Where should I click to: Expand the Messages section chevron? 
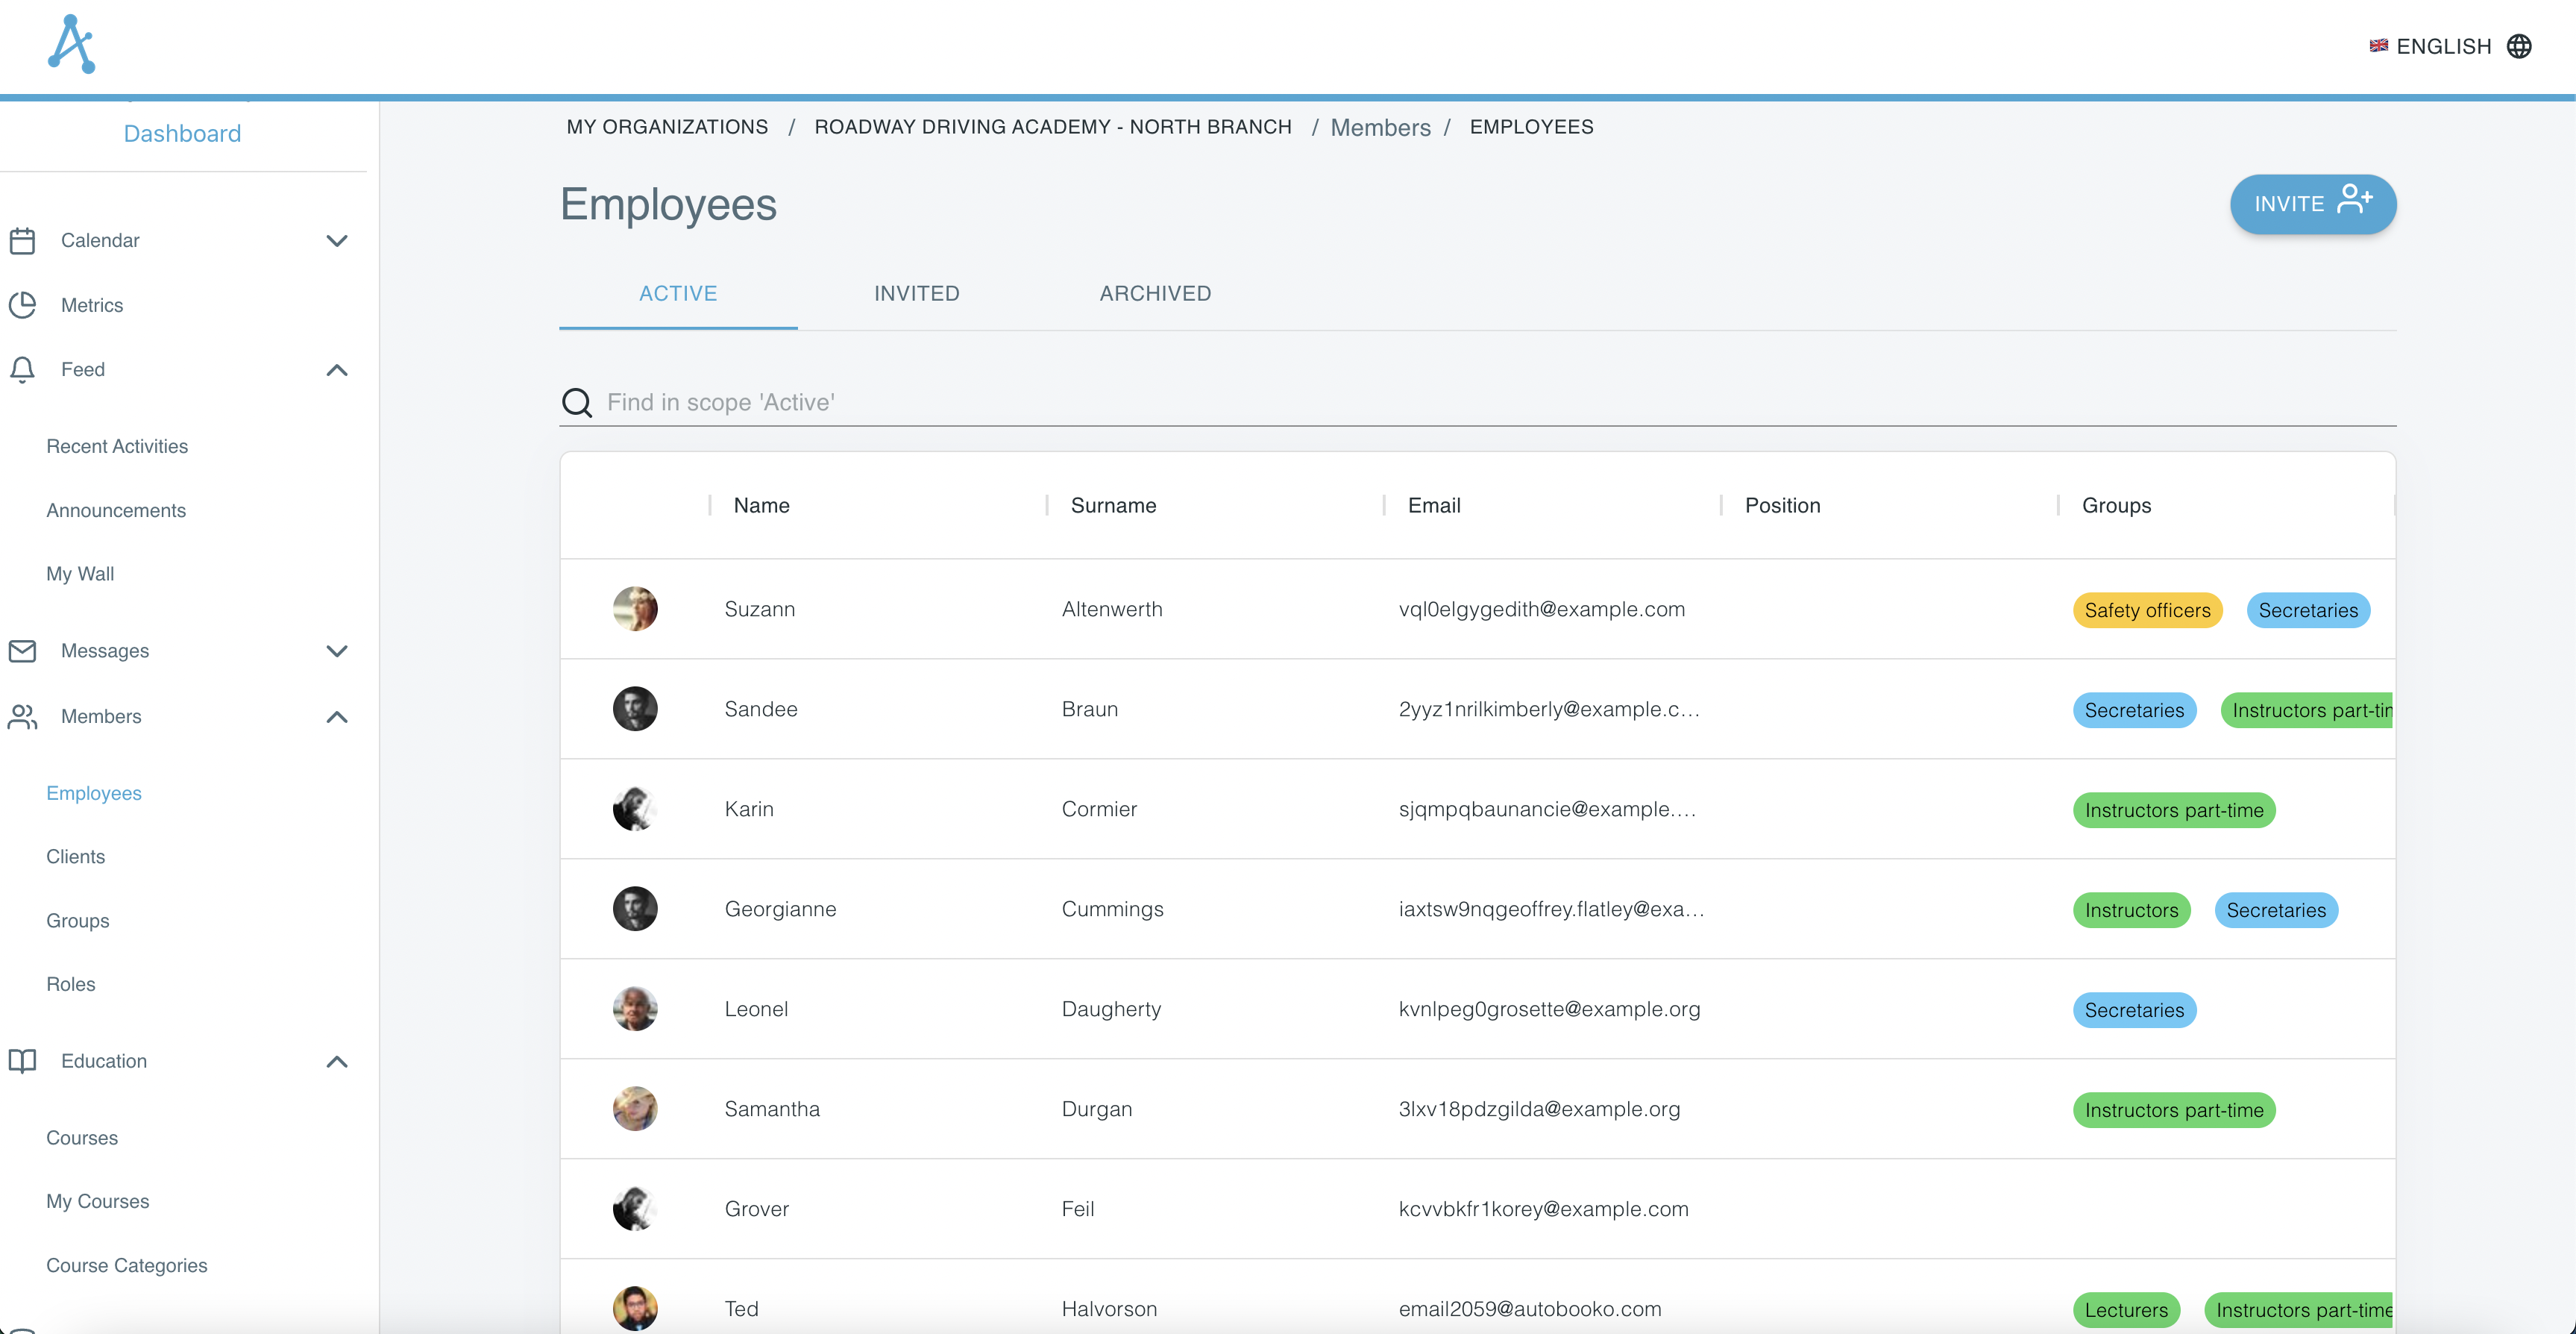[336, 651]
